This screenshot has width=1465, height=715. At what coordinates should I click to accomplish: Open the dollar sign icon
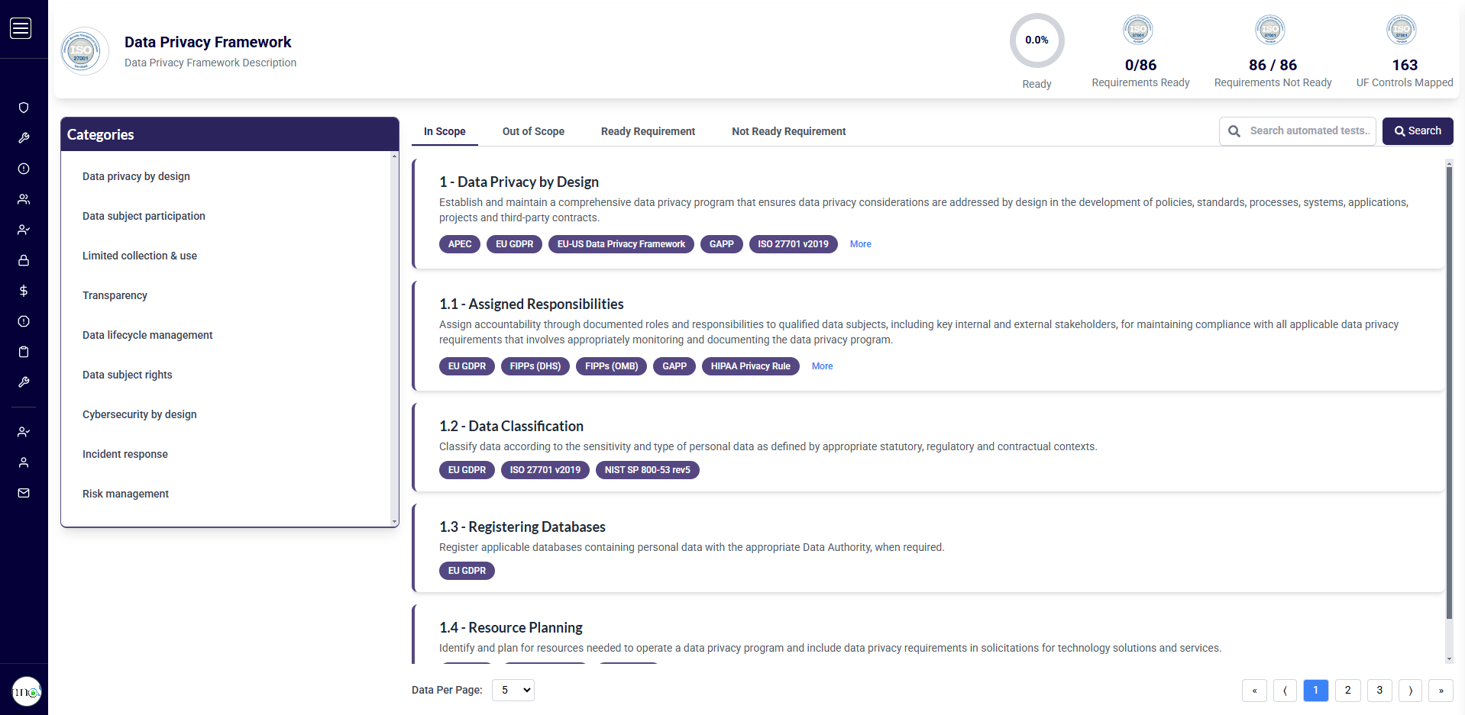24,291
